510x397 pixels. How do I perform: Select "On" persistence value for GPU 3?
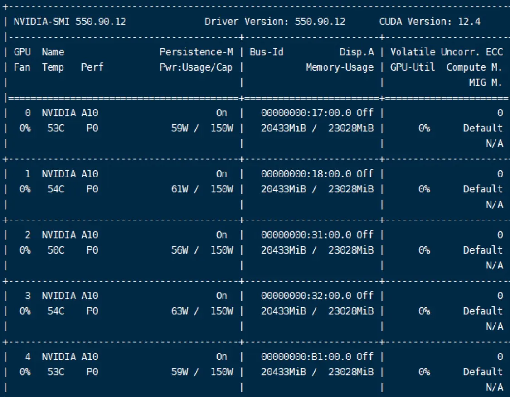[x=222, y=296]
